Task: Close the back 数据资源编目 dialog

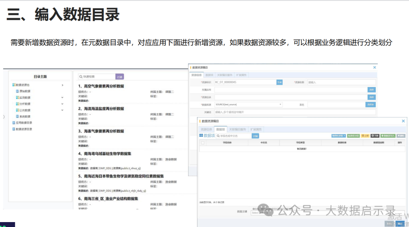Action: pyautogui.click(x=375, y=67)
